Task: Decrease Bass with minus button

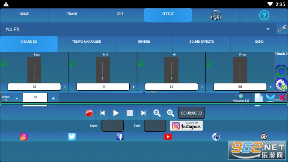Action: point(4,87)
